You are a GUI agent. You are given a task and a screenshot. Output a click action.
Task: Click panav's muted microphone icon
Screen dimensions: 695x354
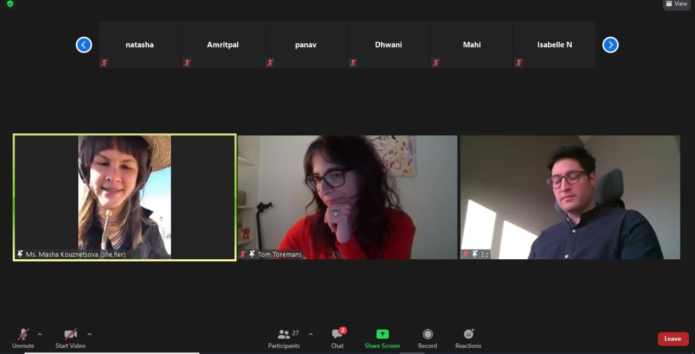[x=270, y=63]
